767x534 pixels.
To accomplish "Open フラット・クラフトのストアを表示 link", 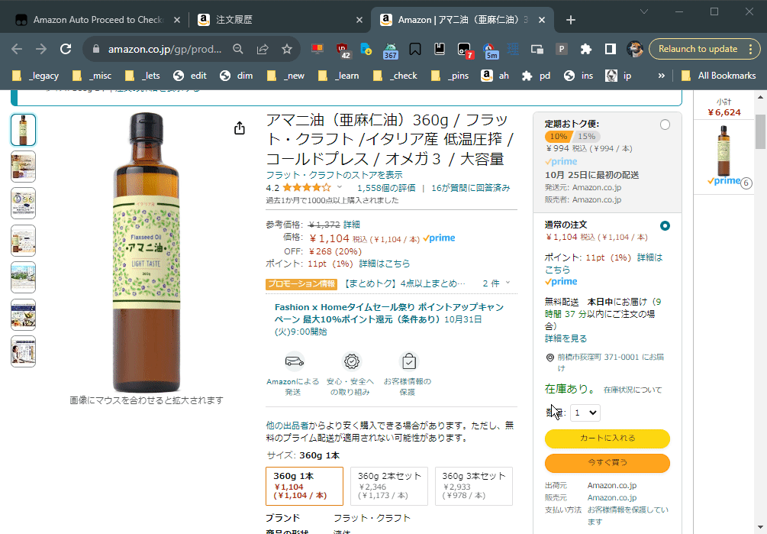I will 334,175.
